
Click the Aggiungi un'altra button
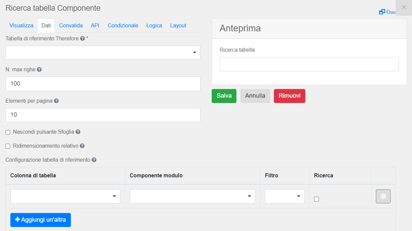click(40, 220)
